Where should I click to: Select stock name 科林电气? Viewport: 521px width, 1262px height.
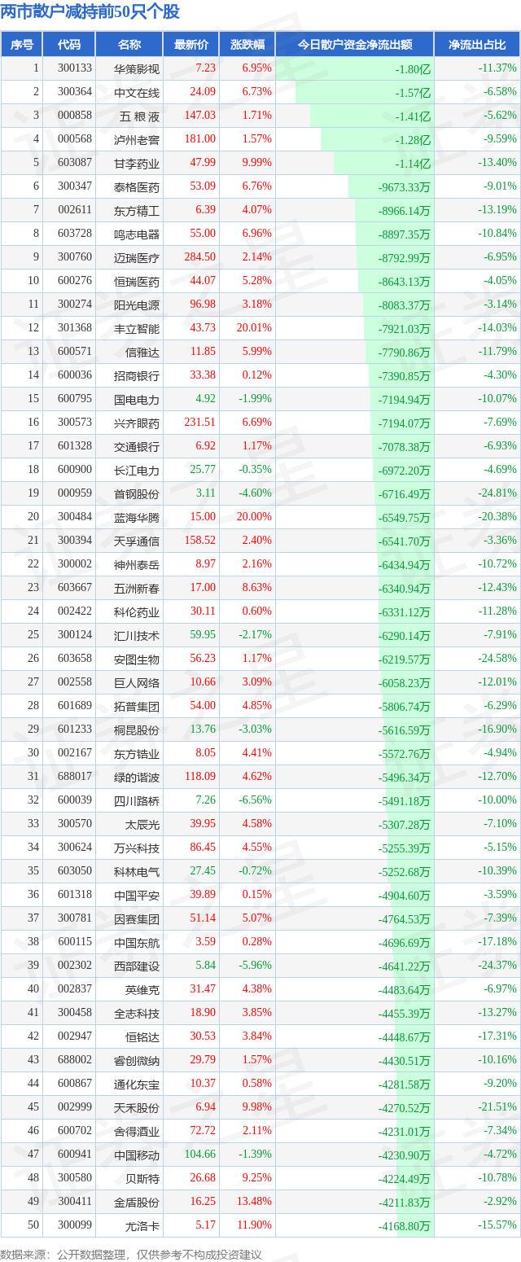click(137, 872)
